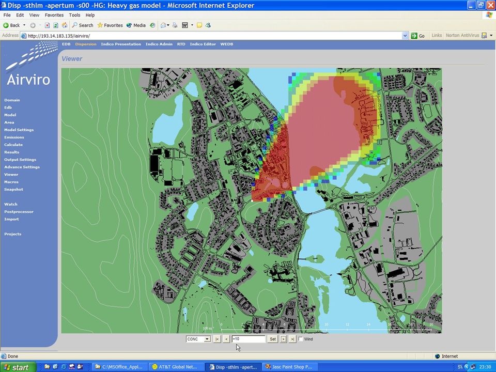The width and height of the screenshot is (496, 372).
Task: Switch to Indico Presentation tab
Action: (x=121, y=44)
